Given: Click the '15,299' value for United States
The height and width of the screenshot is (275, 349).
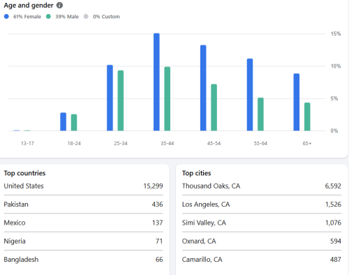Looking at the screenshot, I should pos(153,186).
